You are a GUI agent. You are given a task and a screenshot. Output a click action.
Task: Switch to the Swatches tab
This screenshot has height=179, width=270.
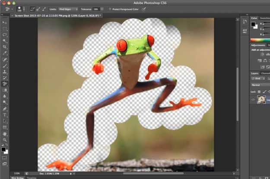click(264, 18)
